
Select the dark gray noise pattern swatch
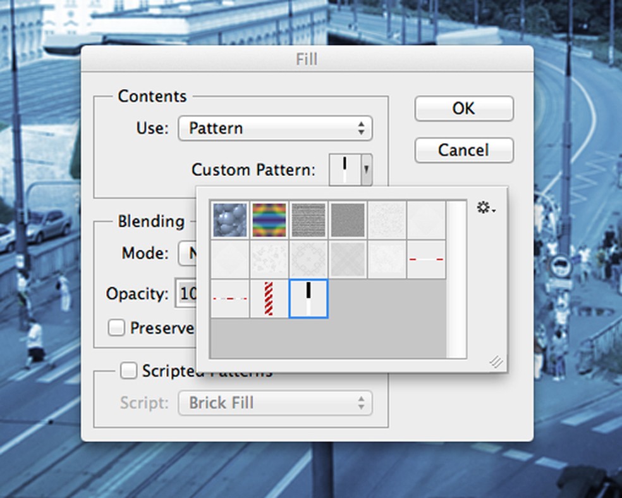click(348, 220)
